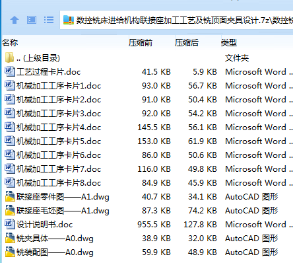293x263 pixels.
Task: Select file 机械加工工序卡片2.doc
Action: point(59,100)
